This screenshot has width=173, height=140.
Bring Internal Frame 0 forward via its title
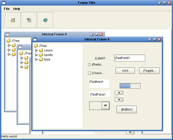(x=54, y=34)
